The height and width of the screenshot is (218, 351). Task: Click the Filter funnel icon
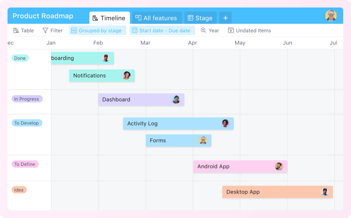point(46,30)
